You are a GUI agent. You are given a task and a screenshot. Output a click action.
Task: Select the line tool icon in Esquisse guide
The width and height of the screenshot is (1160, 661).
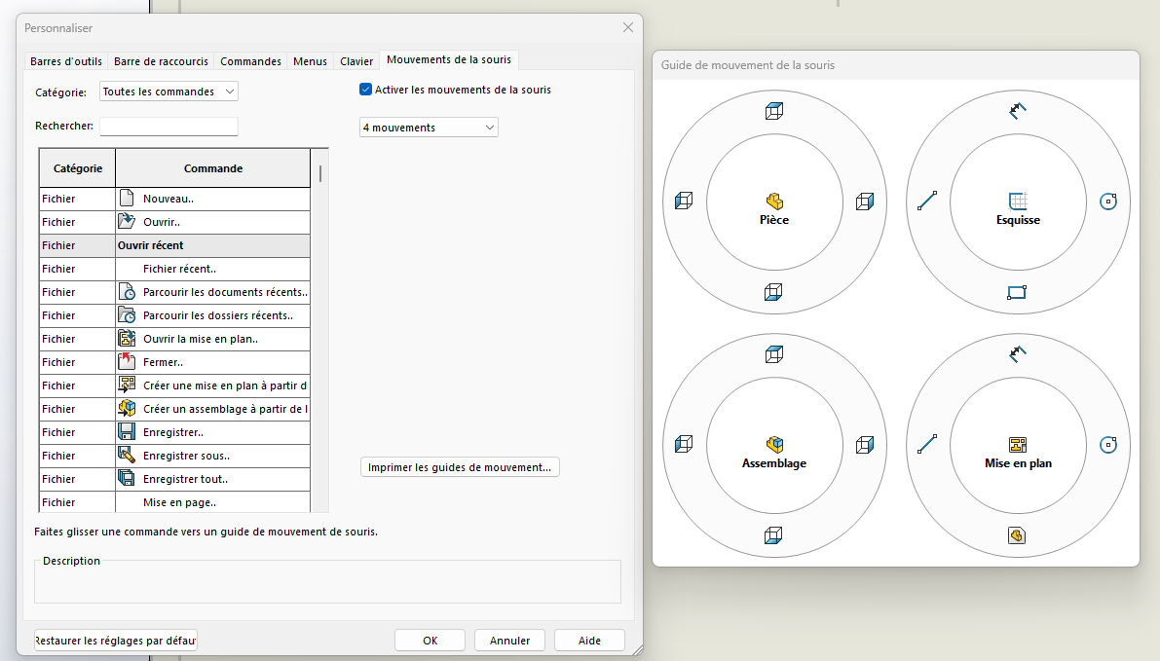click(x=926, y=202)
